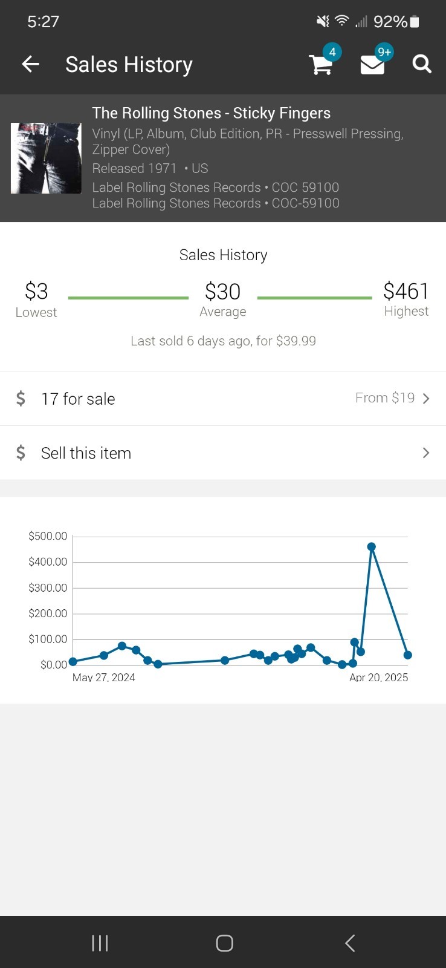This screenshot has height=968, width=446.
Task: Tap Android recent apps button
Action: click(x=100, y=943)
